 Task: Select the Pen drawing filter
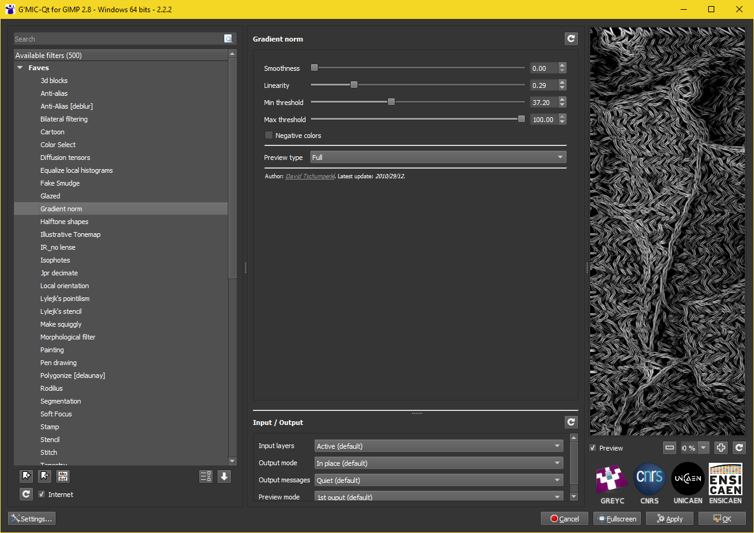pyautogui.click(x=59, y=363)
